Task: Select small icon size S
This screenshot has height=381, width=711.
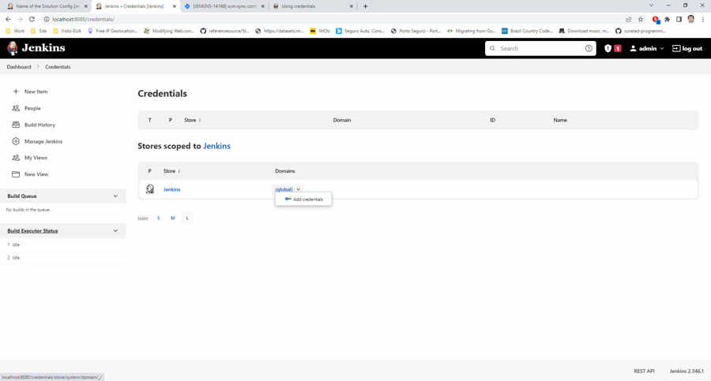Action: pos(158,218)
